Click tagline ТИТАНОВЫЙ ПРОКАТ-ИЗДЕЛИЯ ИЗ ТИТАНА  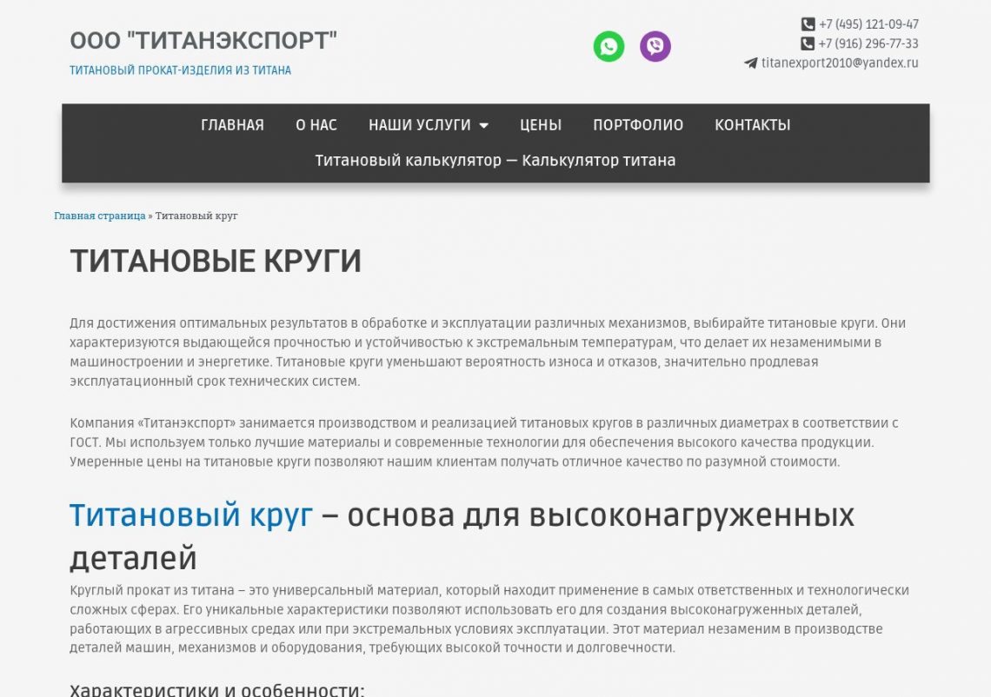180,70
